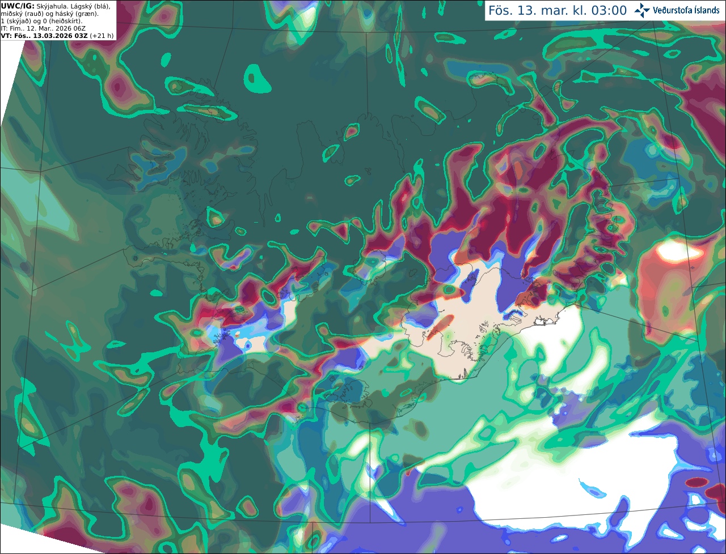726x554 pixels.
Task: Click legend line "1 (skýjað) og 0 (heiðskírt)."
Action: coord(41,21)
